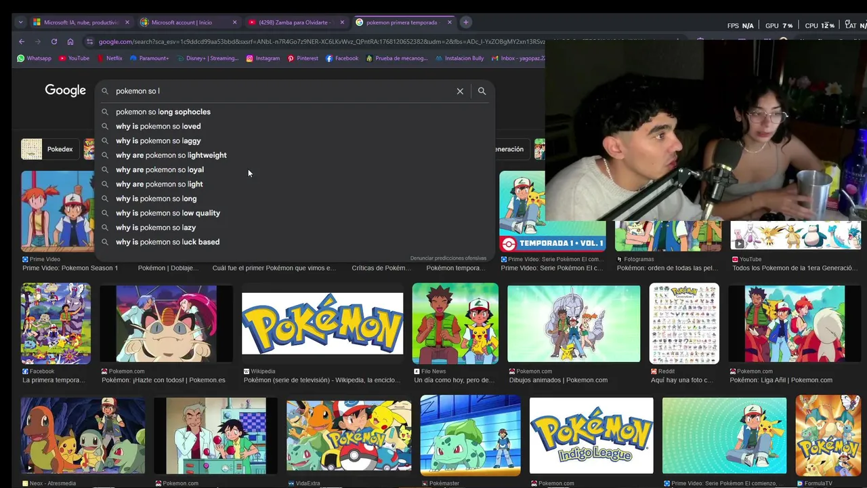Select suggestion why are pokemon so light
Viewport: 867px width, 488px height.
[295, 184]
